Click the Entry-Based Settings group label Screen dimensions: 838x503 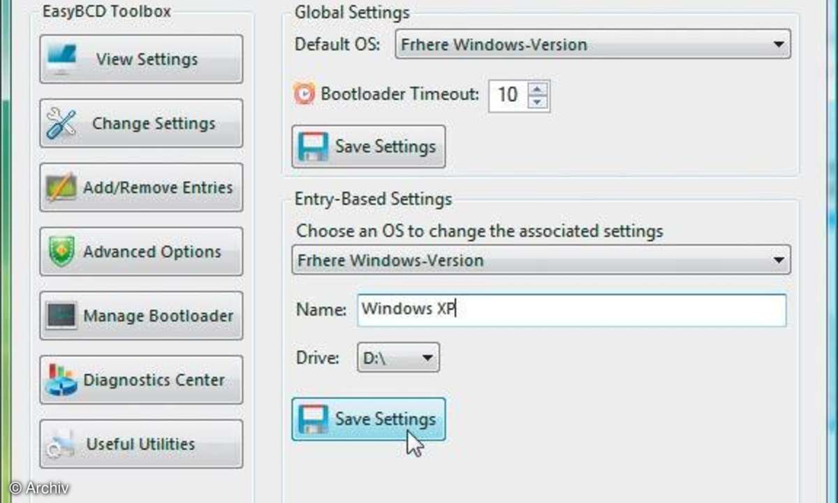[x=373, y=199]
